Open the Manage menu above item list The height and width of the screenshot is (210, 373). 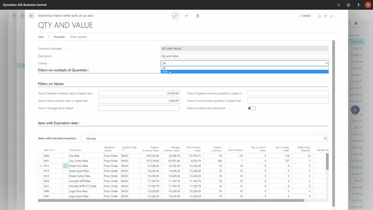[91, 139]
